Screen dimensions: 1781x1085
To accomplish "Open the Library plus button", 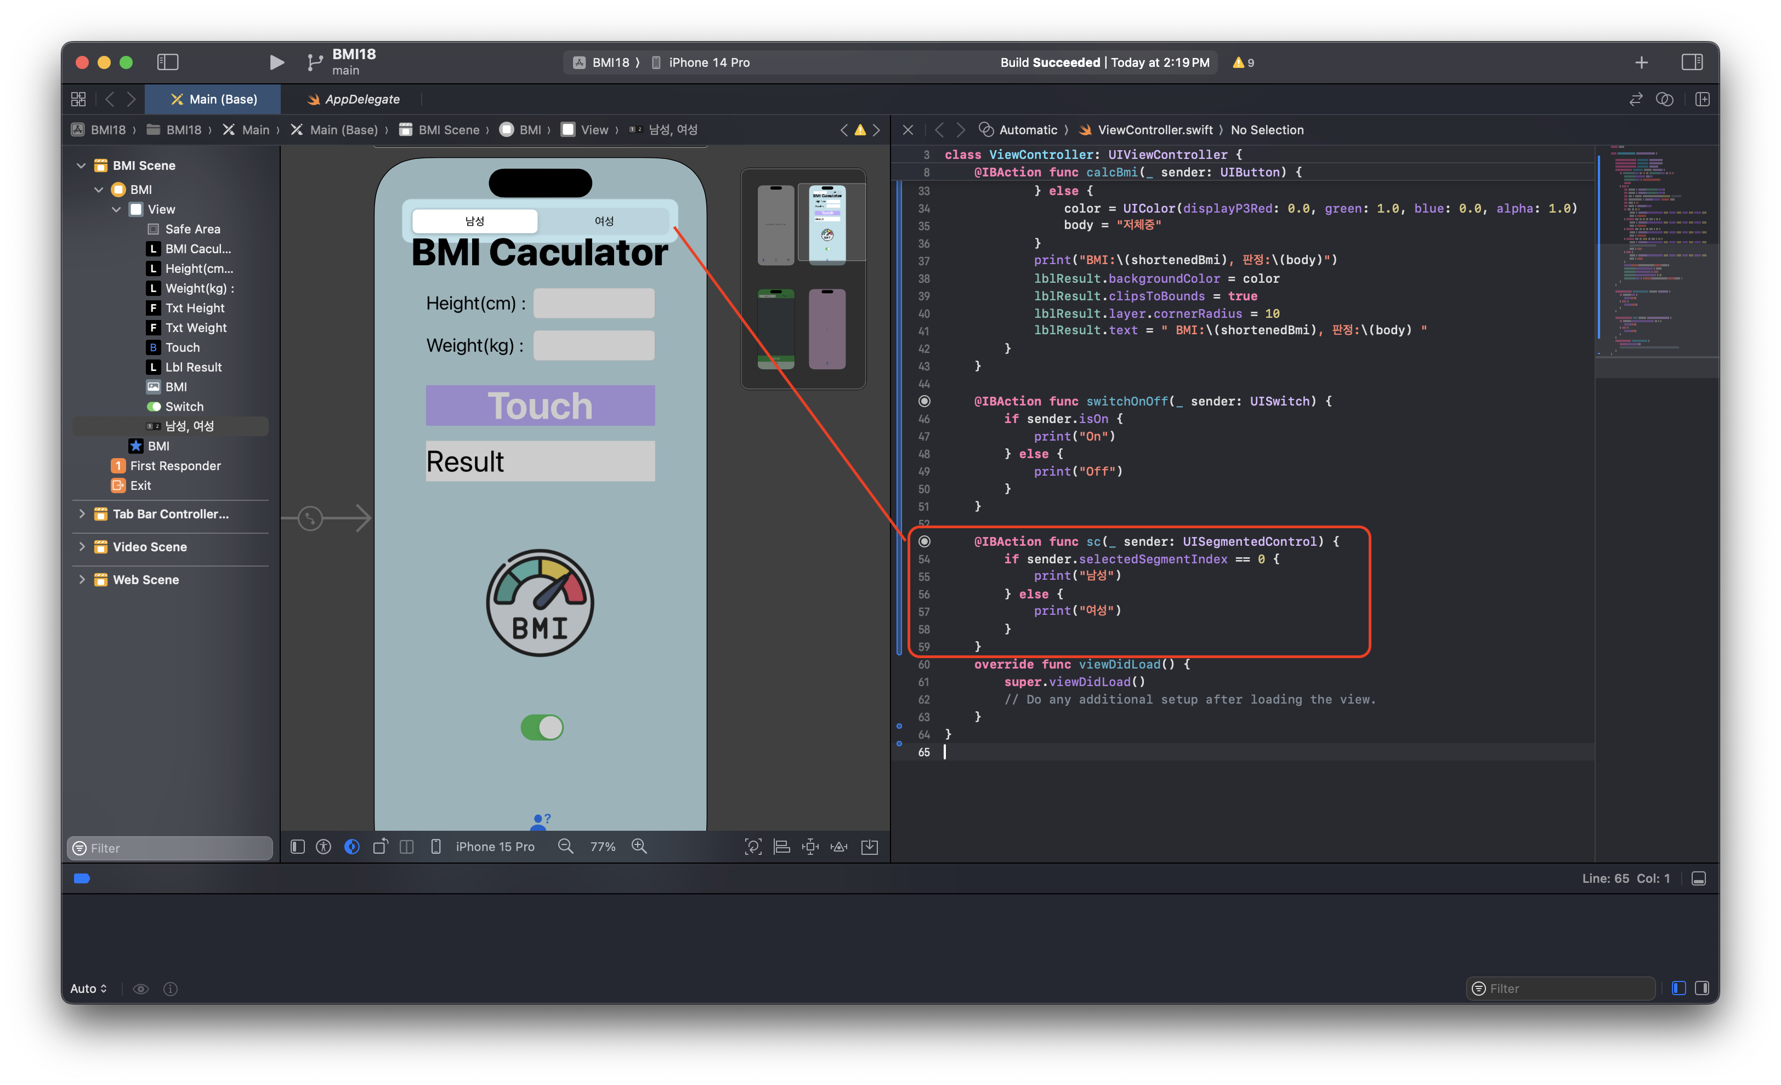I will point(1641,63).
